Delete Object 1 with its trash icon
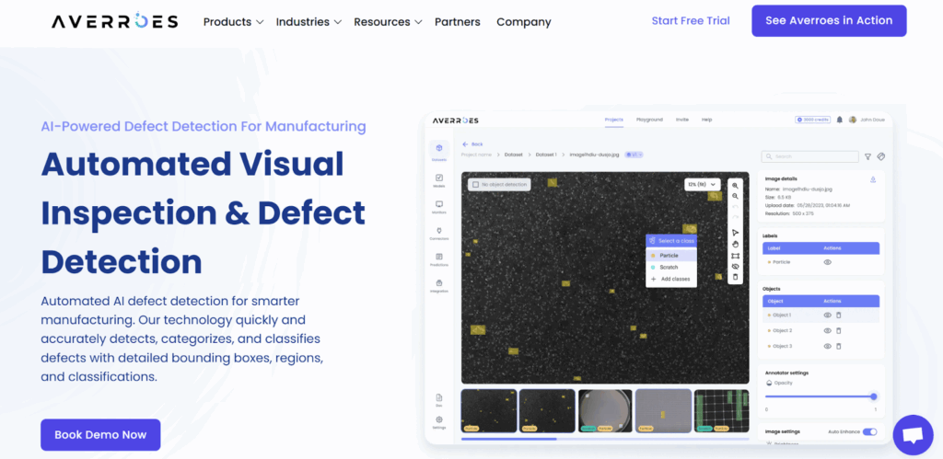The image size is (943, 459). [839, 315]
